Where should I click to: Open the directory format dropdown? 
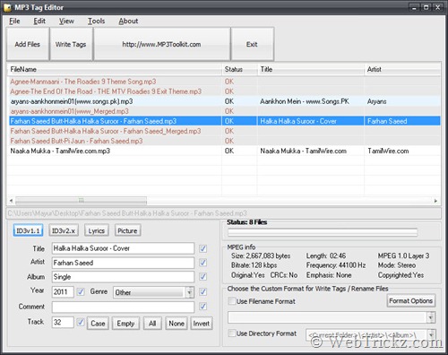pos(431,335)
